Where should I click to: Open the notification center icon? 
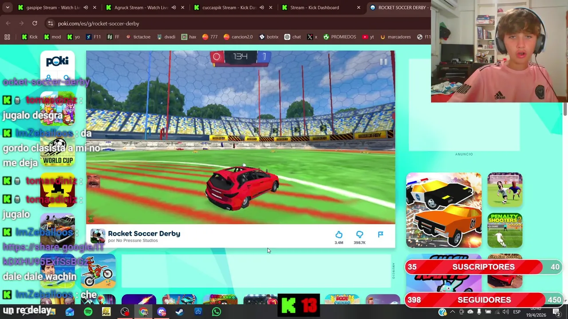pos(556,312)
